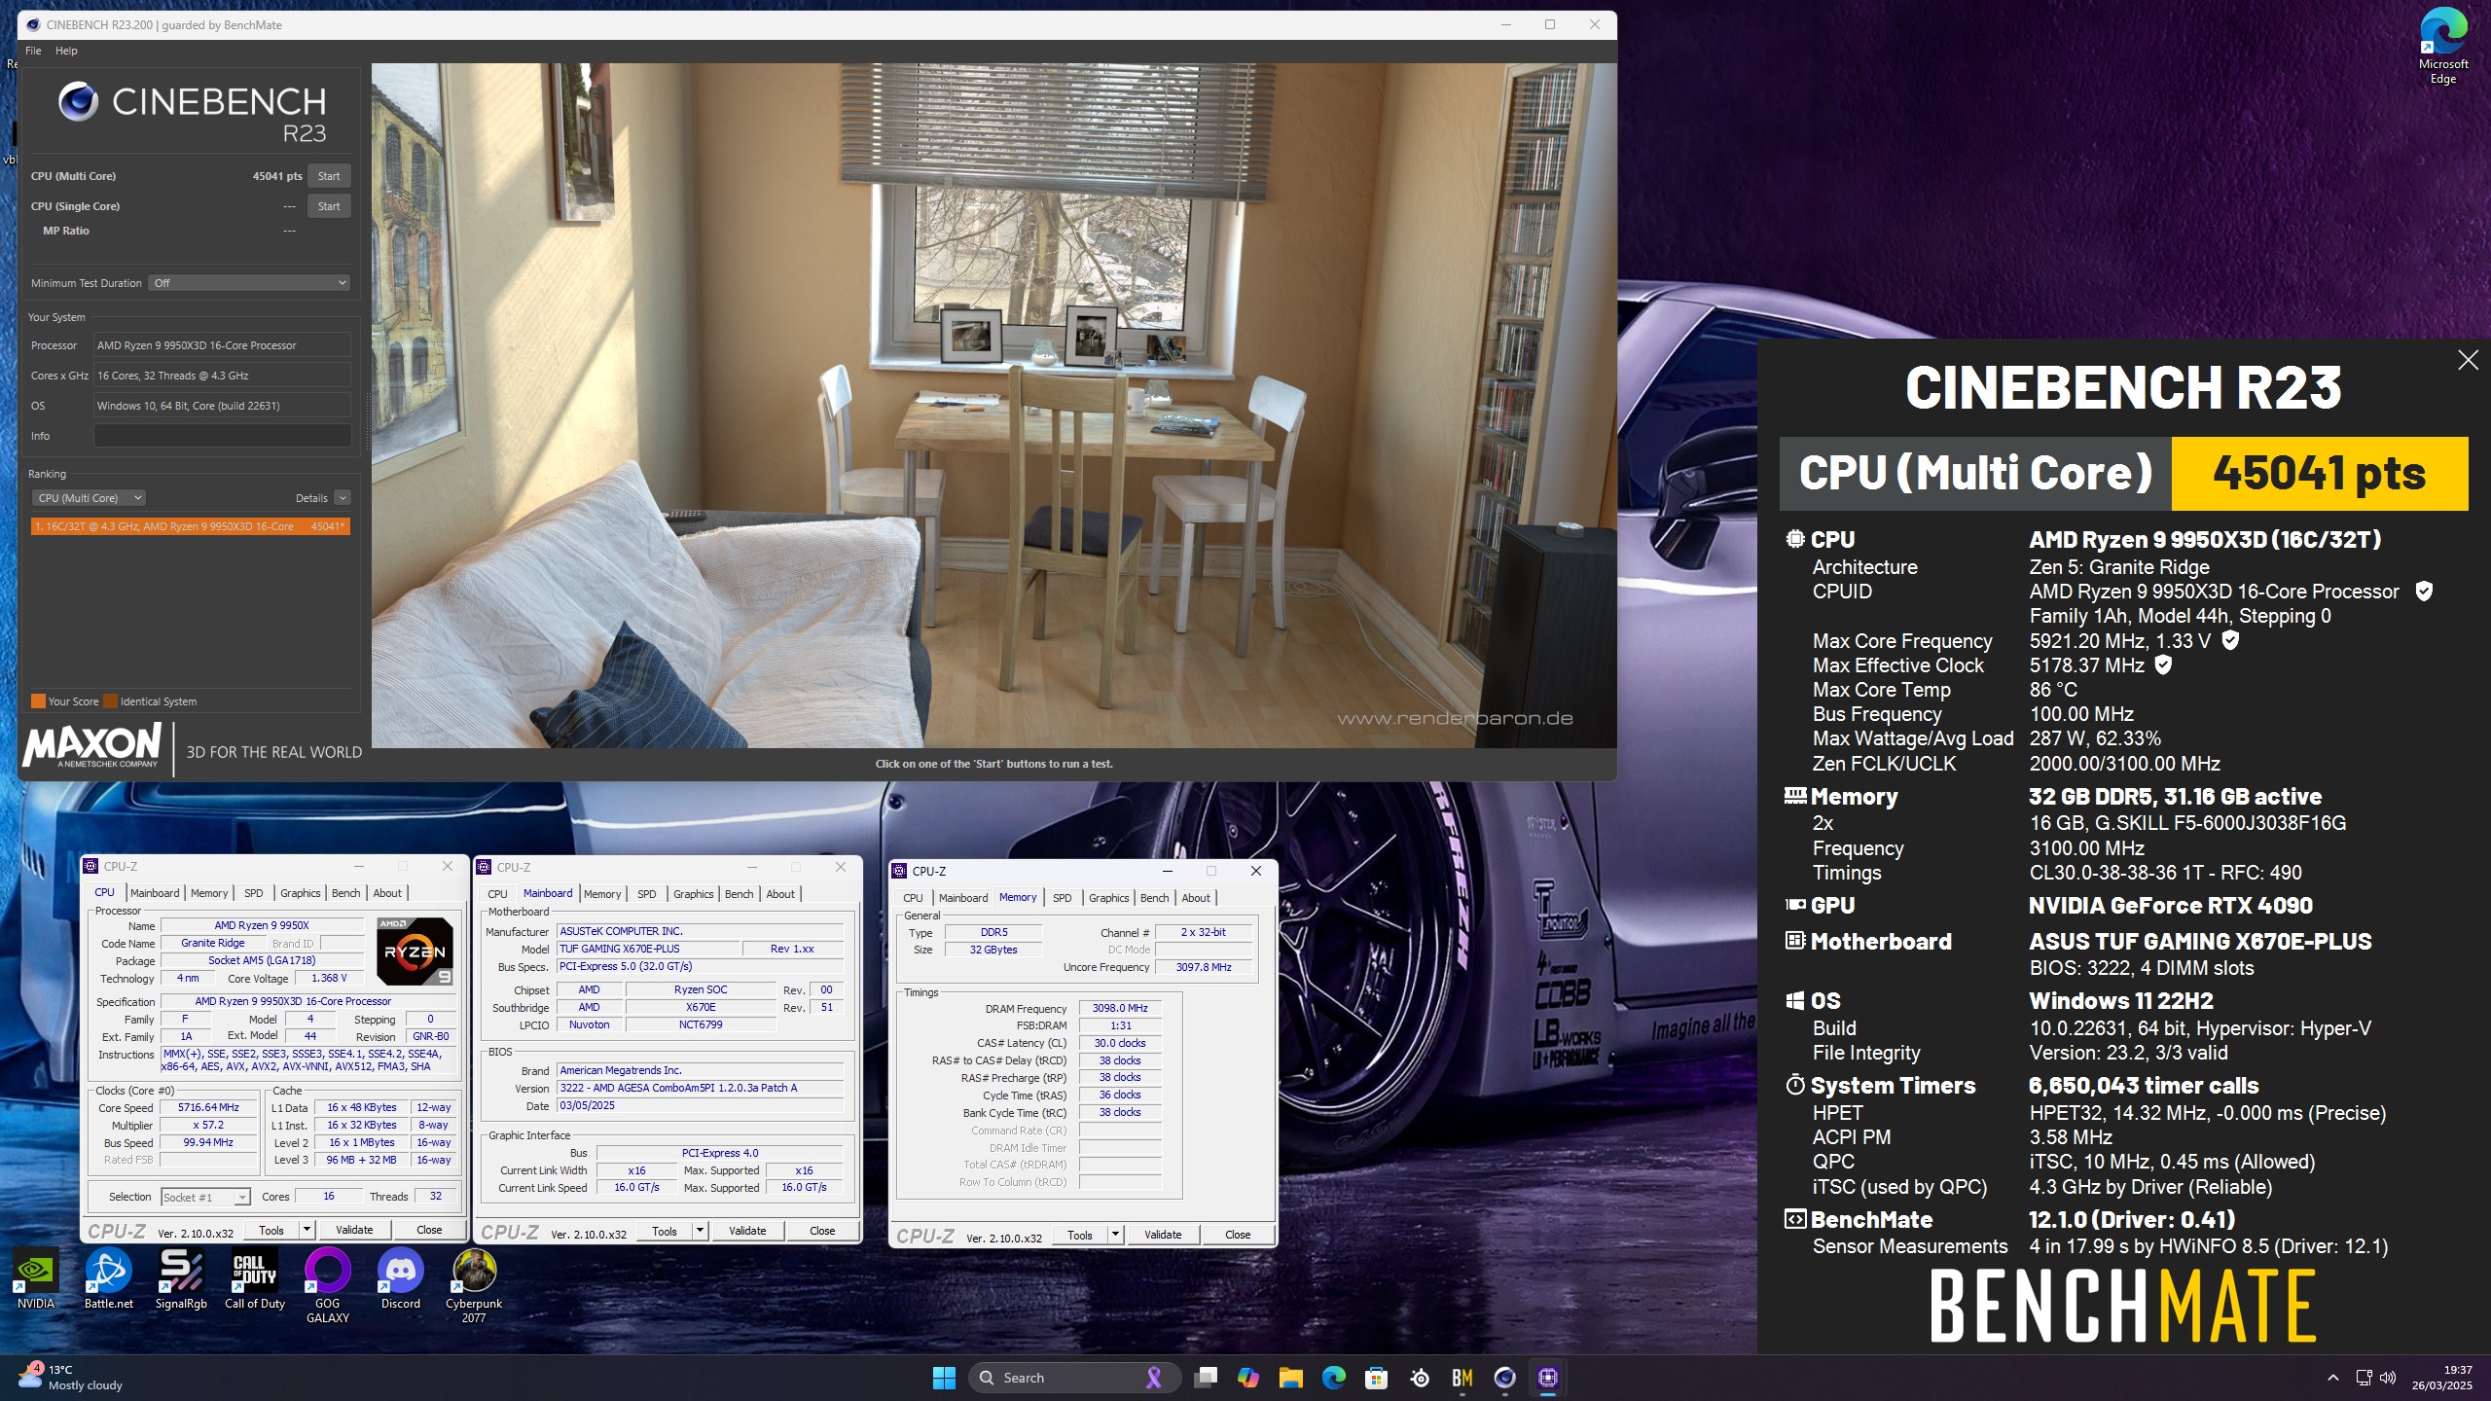Open SteelSeries app in taskbar
This screenshot has width=2491, height=1401.
pos(1420,1378)
